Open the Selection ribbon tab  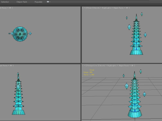[x=5, y=2]
